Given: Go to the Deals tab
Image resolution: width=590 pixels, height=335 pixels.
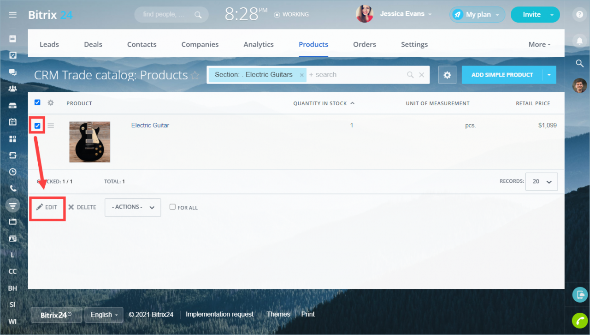Looking at the screenshot, I should pyautogui.click(x=93, y=44).
